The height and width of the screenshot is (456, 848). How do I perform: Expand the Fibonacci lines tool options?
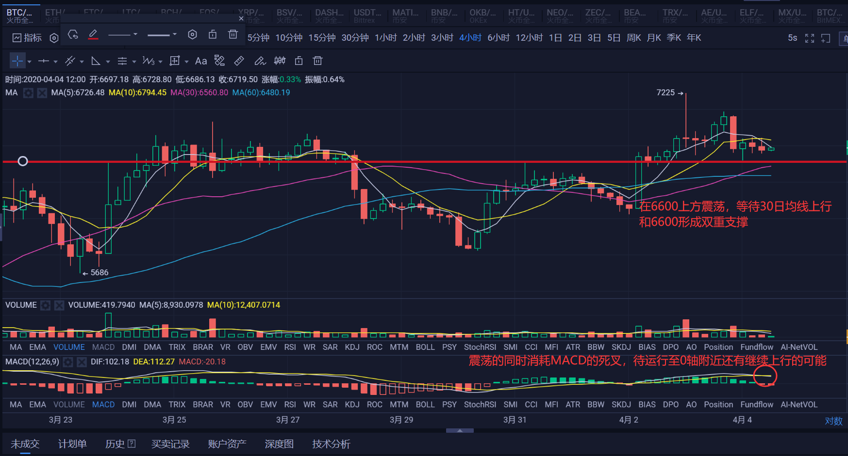coord(134,62)
